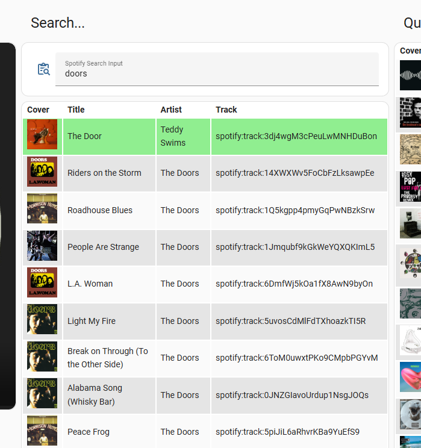Click track URI spotify:track:1Q5kgpp4pmyGqPwNBzkSrw
The image size is (421, 448).
(x=295, y=210)
